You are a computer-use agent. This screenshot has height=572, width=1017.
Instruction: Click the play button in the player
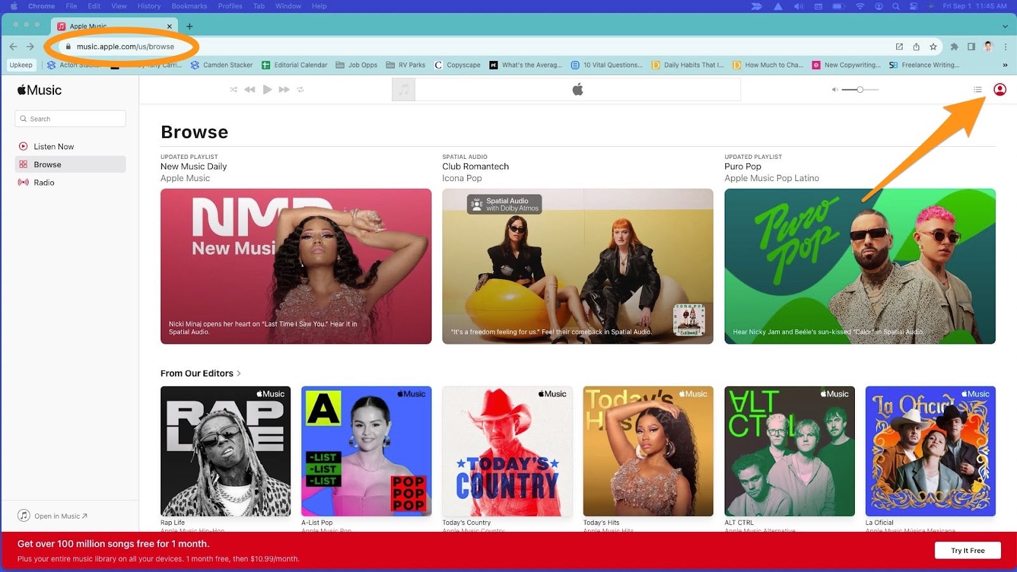(x=267, y=90)
